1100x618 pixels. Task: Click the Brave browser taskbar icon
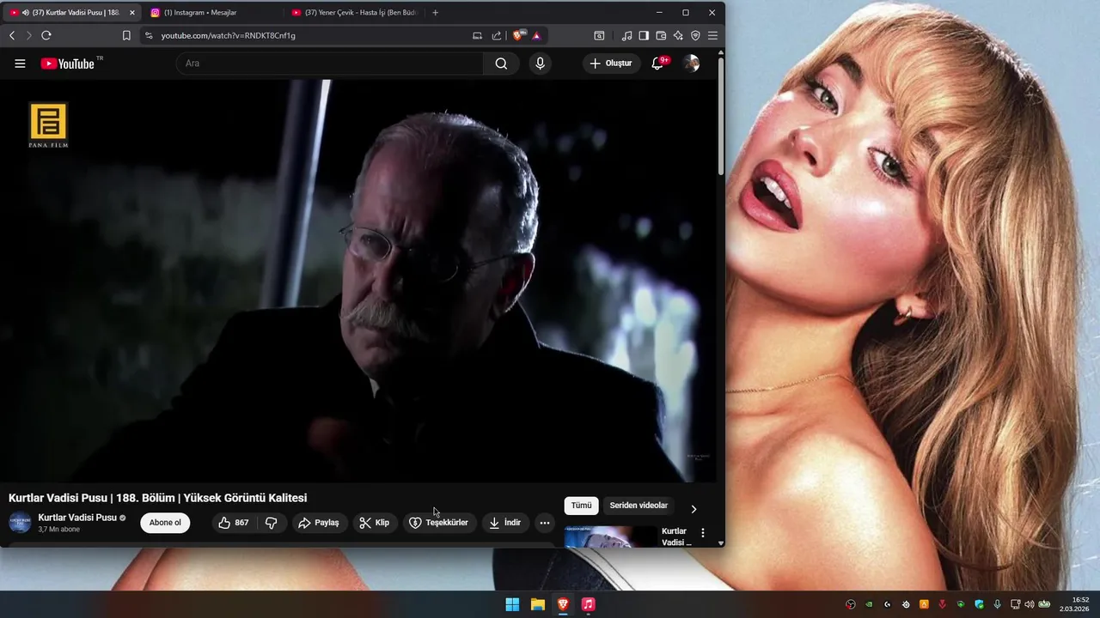point(563,604)
